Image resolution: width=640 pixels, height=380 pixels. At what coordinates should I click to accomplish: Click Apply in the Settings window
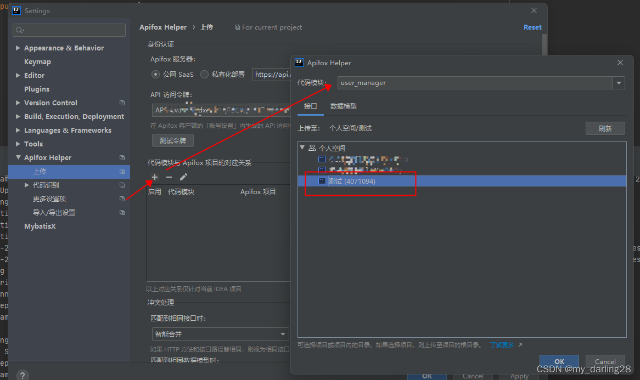tap(519, 376)
